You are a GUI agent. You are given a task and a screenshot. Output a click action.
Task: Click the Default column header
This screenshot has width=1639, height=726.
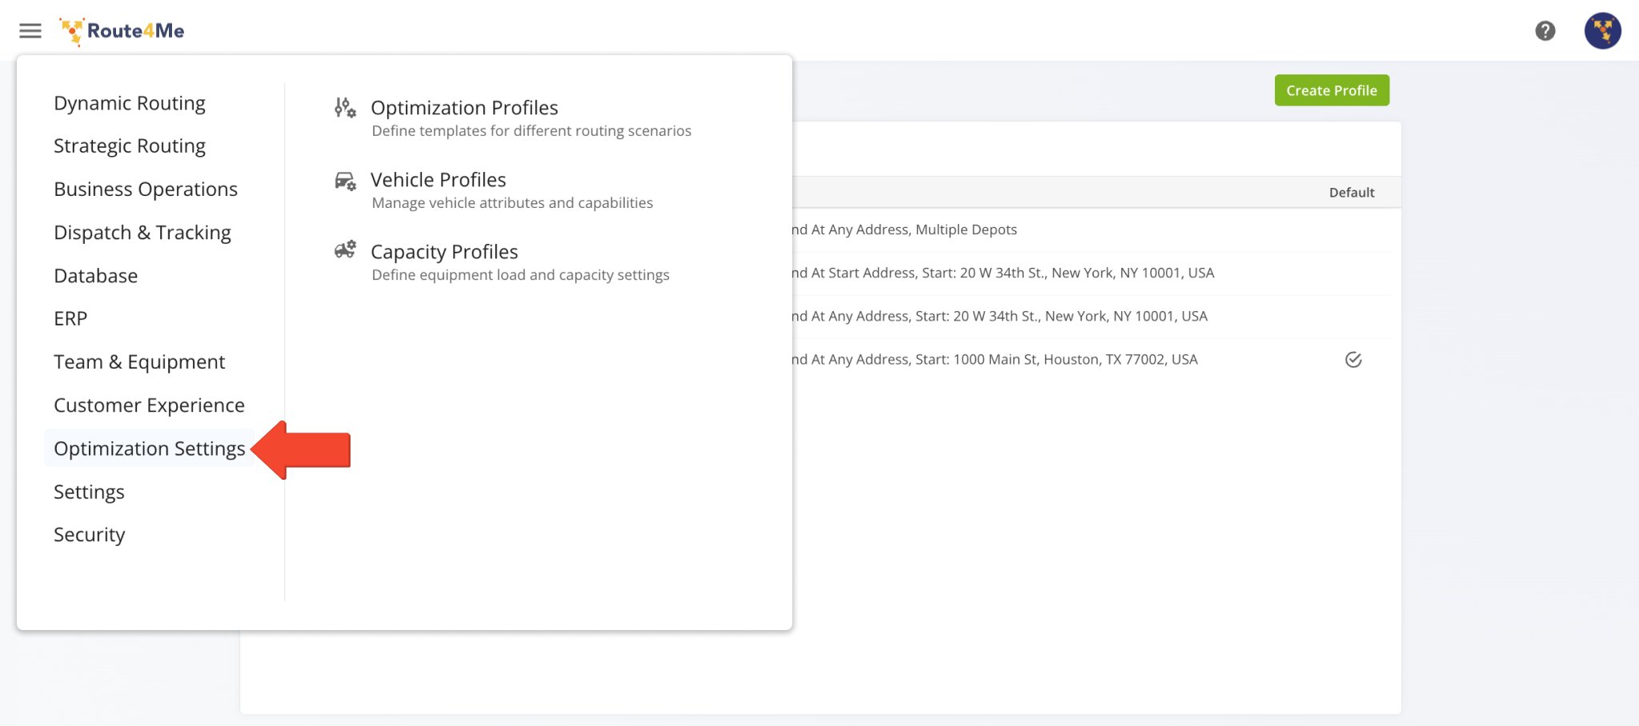pyautogui.click(x=1351, y=193)
